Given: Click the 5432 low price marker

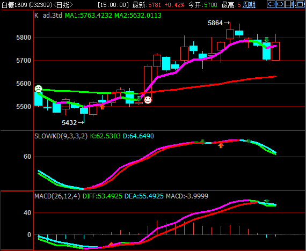Looking at the screenshot, I should click(x=69, y=123).
